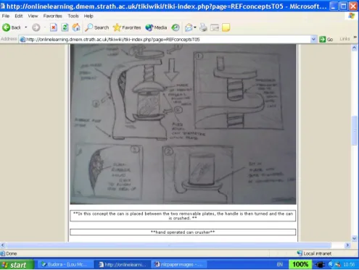Open the Search pane

[97, 28]
